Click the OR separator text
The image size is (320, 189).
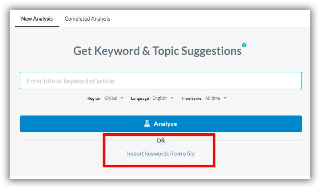point(161,141)
